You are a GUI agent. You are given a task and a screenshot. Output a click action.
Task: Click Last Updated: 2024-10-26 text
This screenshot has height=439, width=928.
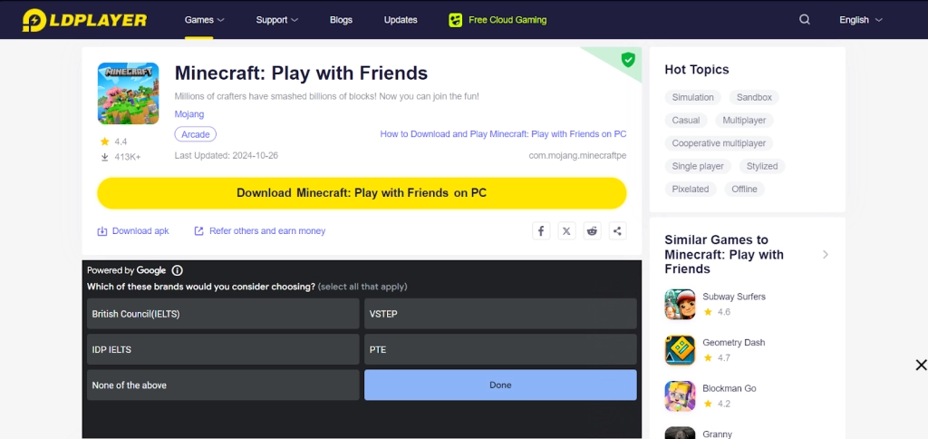coord(226,156)
